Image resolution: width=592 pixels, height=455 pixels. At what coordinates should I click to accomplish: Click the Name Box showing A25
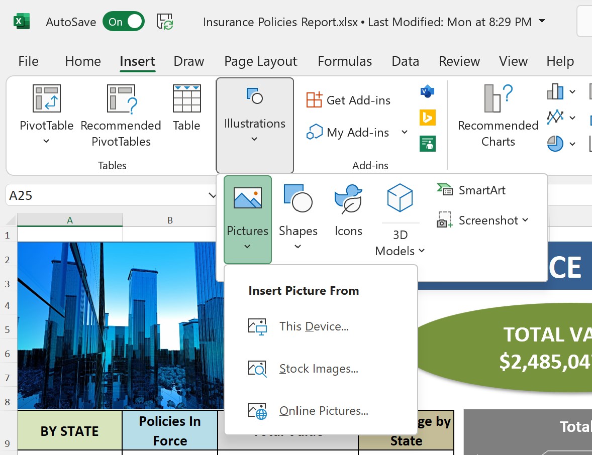[x=106, y=195]
